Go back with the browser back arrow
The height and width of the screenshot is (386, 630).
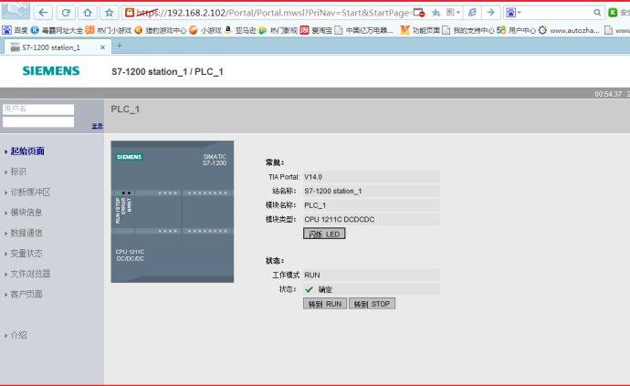(x=43, y=13)
